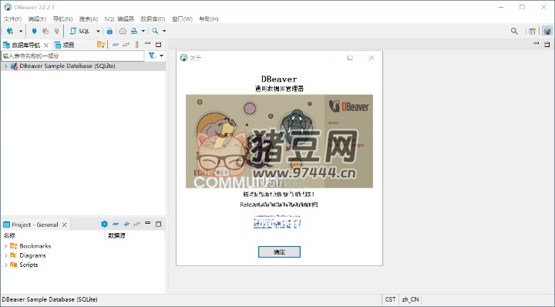Open the 数据库(D) menu
555x307 pixels.
click(x=153, y=19)
